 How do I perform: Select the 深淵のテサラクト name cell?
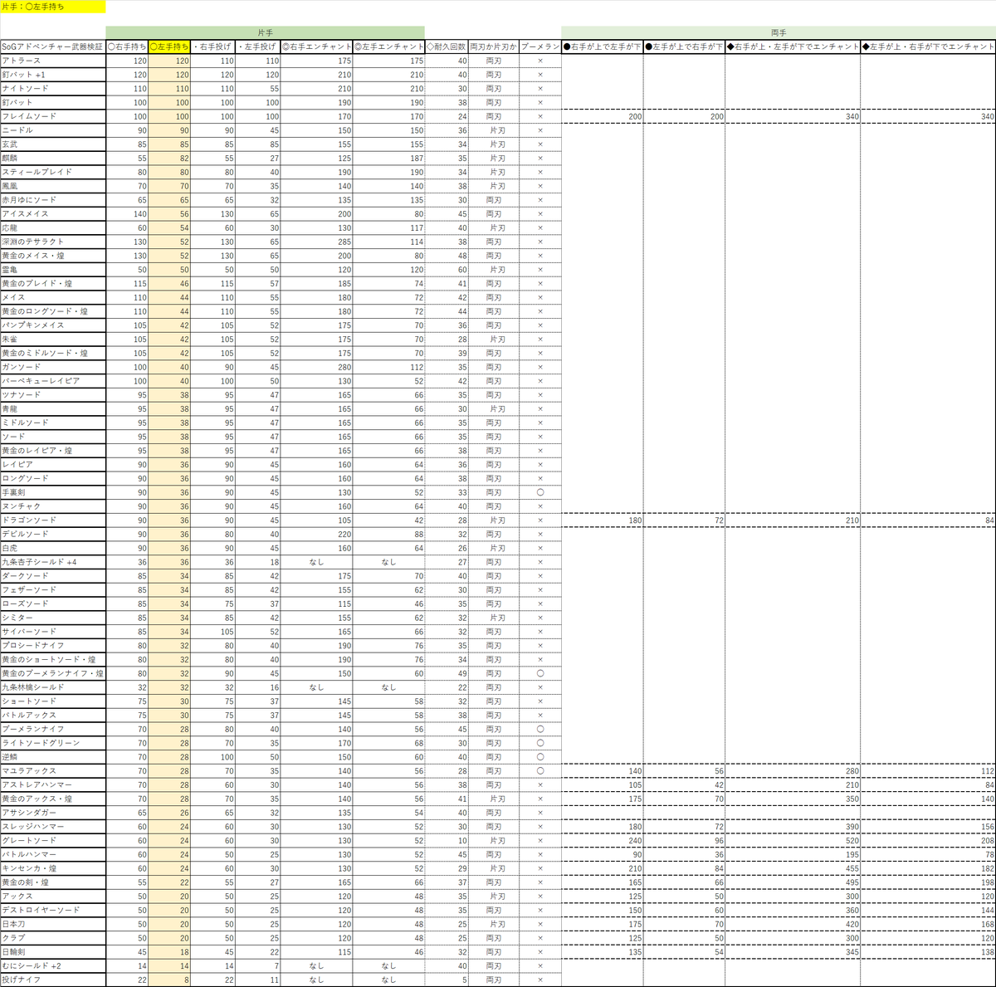point(53,242)
